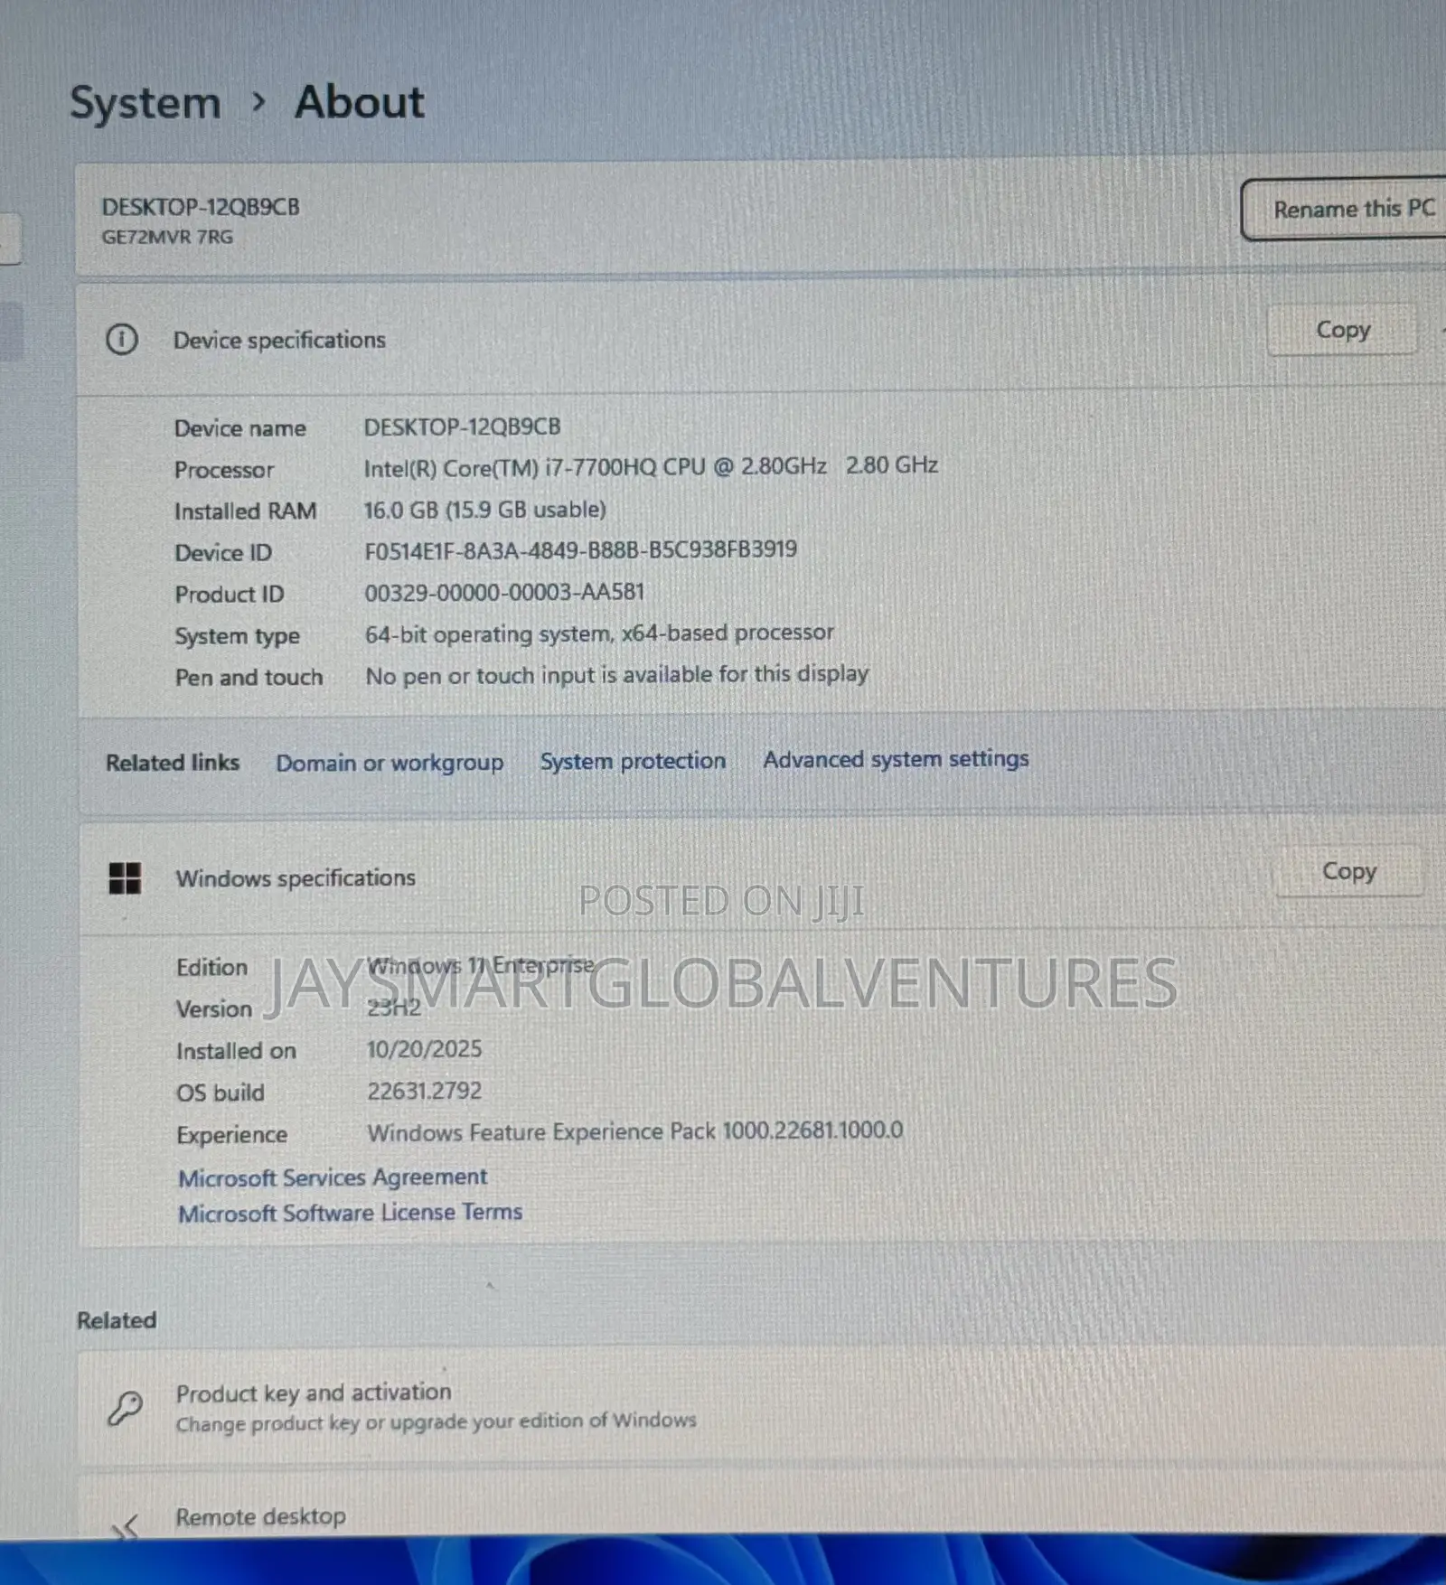This screenshot has width=1446, height=1585.
Task: Select the 64-bit operating system text
Action: tap(599, 633)
